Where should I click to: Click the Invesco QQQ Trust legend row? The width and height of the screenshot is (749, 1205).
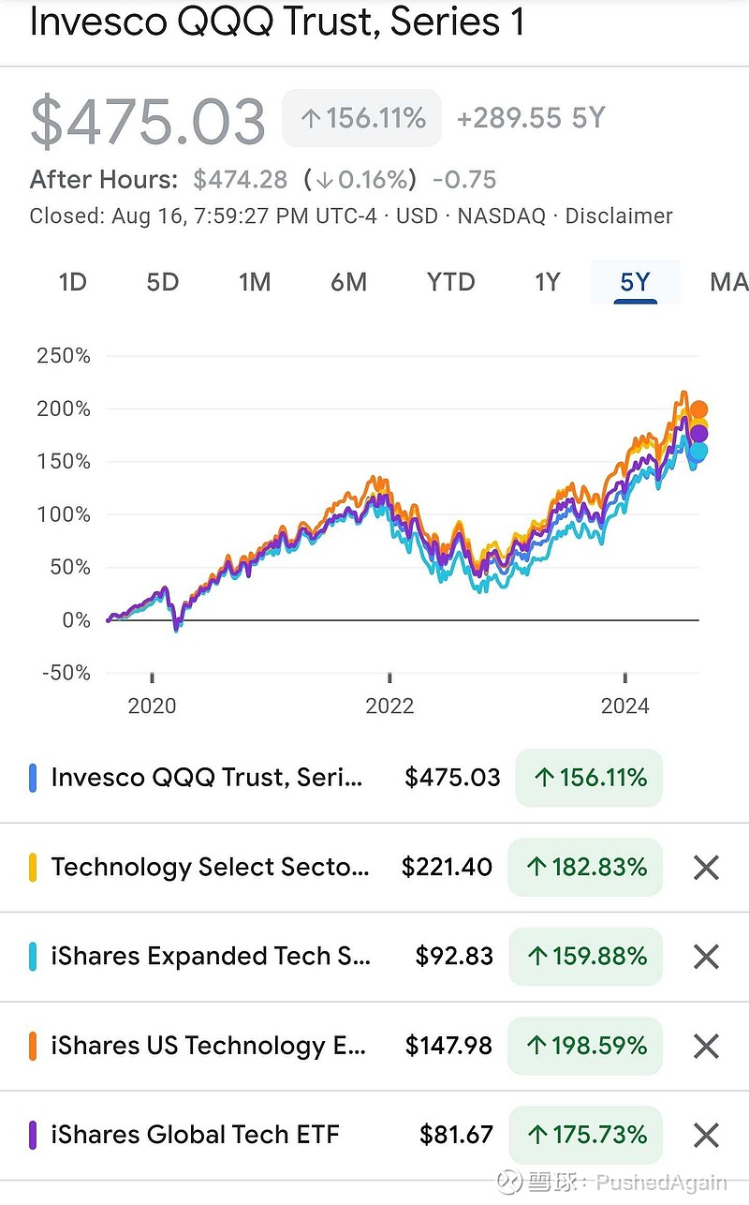pos(187,777)
